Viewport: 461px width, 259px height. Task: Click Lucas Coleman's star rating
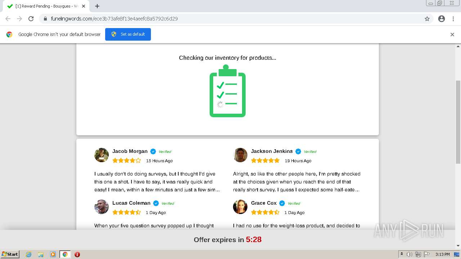click(127, 212)
